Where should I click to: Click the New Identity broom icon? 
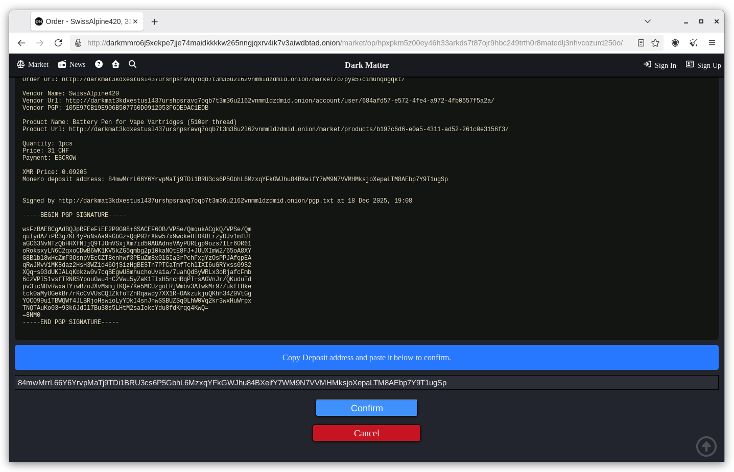pos(693,43)
